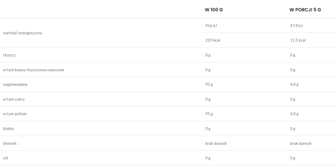Viewport: 336px width, 166px height.
Task: Select the '47.8 kJ' per-portion value
Action: point(296,26)
